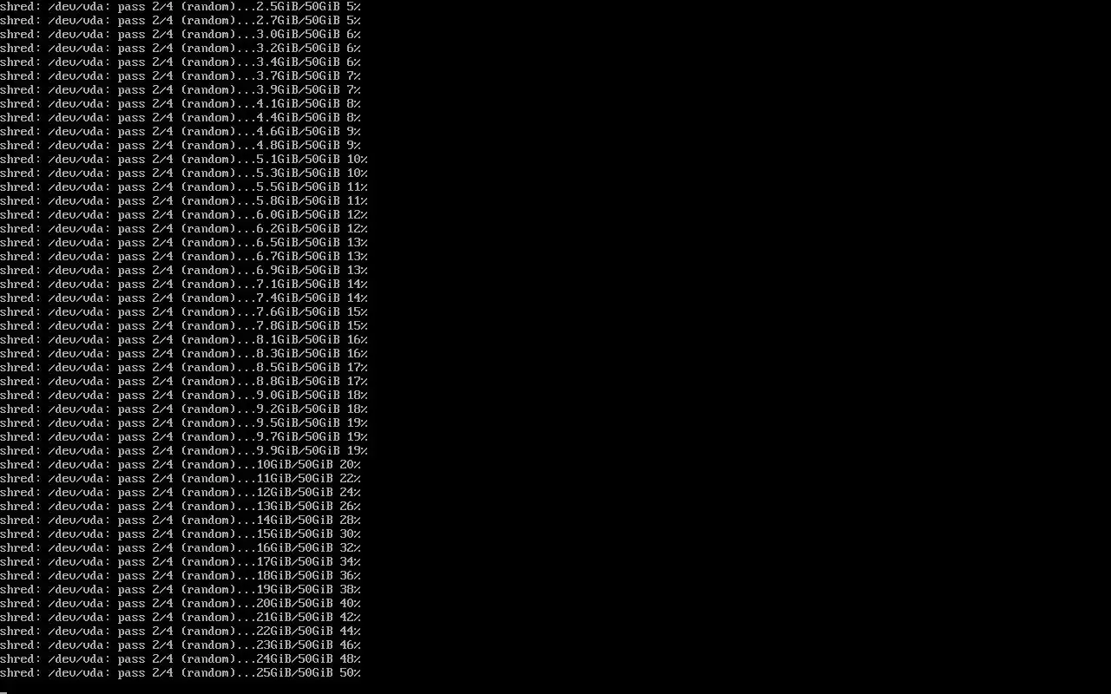Click the line reading 18GiB/50GiB 36%

pyautogui.click(x=181, y=576)
